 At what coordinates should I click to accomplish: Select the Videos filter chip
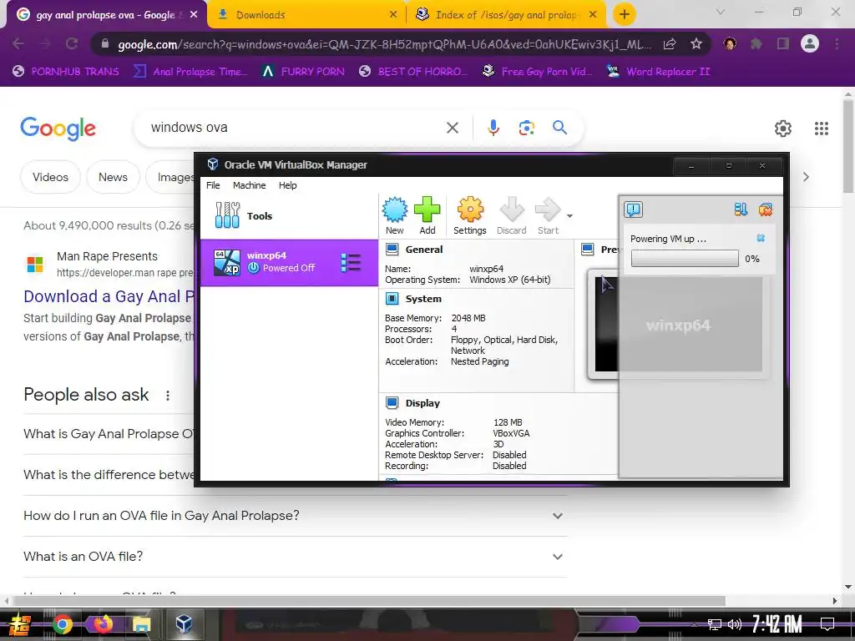[50, 177]
